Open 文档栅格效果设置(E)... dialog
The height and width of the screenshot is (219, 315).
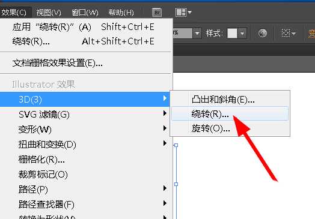point(86,63)
